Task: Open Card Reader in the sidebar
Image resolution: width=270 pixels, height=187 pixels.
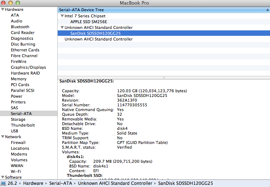Action: point(23,33)
